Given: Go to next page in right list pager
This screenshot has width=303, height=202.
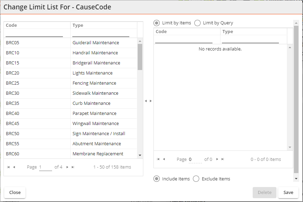Looking at the screenshot, I should [x=217, y=159].
